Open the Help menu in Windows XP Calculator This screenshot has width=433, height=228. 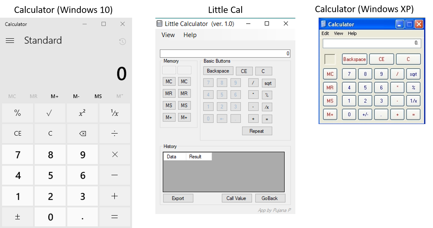(x=352, y=33)
